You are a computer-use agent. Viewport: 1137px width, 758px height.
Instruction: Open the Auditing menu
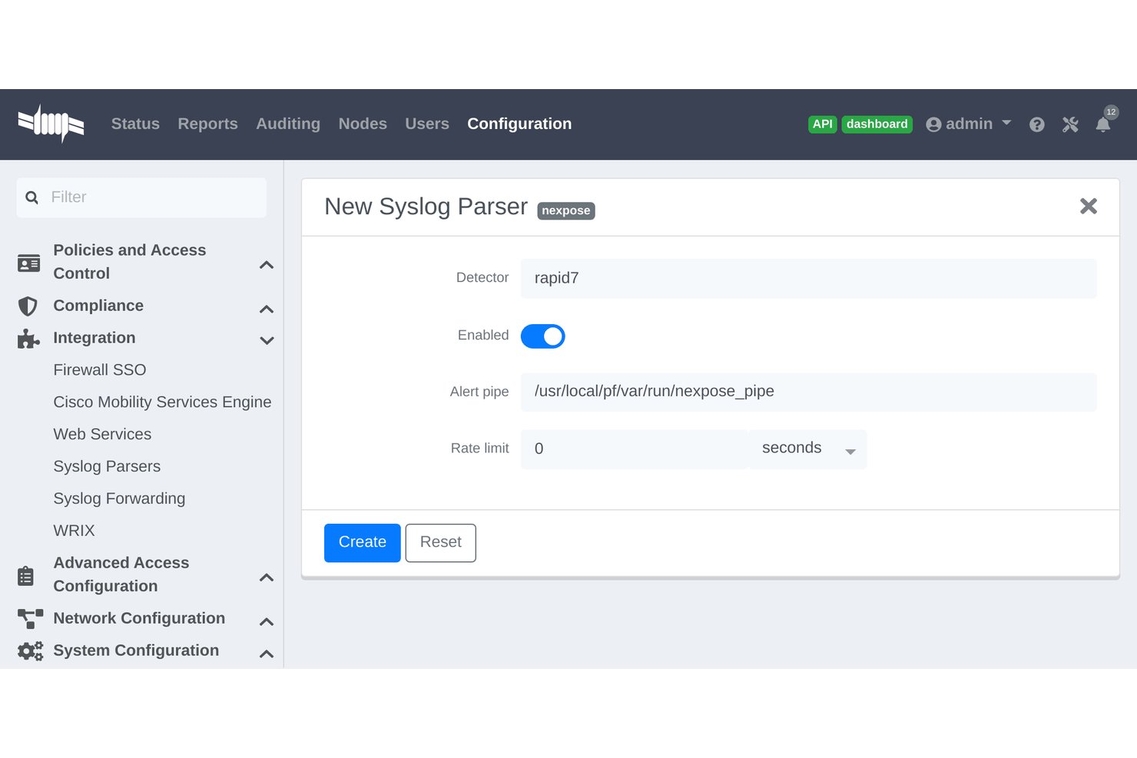(288, 124)
